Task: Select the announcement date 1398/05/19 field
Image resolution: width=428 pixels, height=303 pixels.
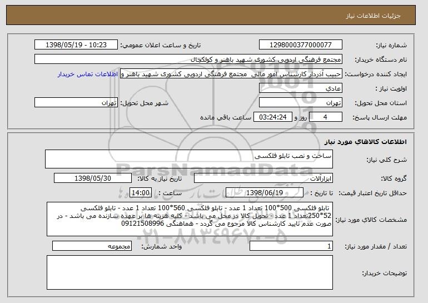Action: pyautogui.click(x=76, y=45)
